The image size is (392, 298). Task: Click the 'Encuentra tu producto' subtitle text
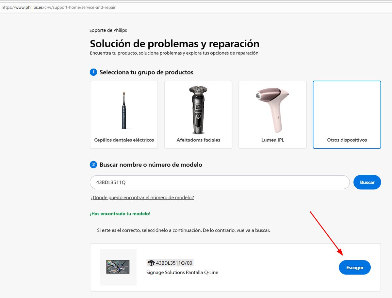(x=174, y=53)
